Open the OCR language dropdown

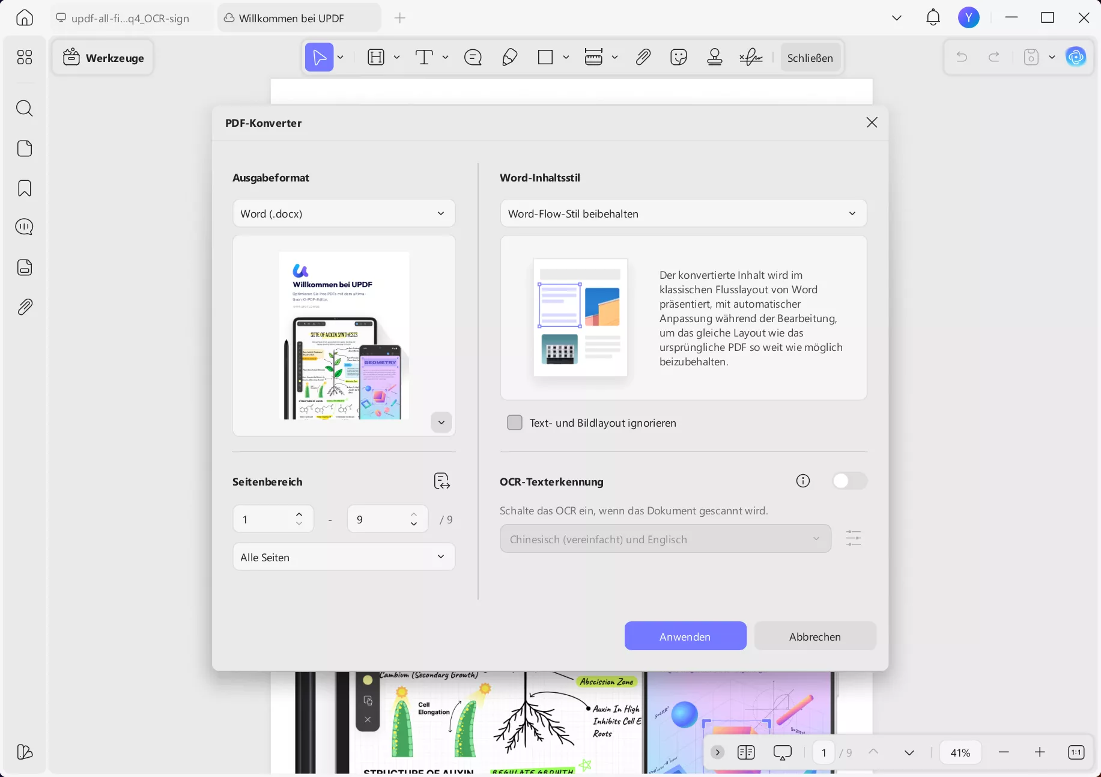pos(666,539)
